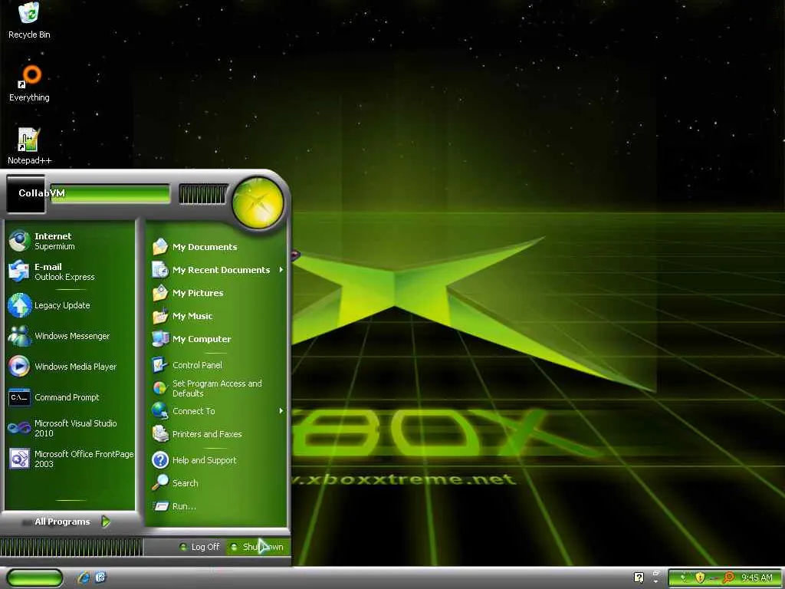
Task: Select the Notepad++ desktop shortcut
Action: point(29,146)
